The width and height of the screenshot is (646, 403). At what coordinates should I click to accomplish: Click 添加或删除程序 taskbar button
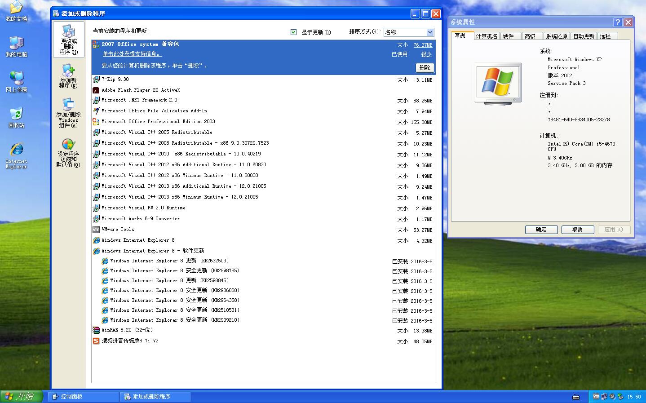[155, 397]
